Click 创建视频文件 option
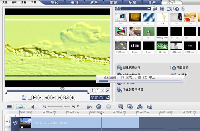The height and width of the screenshot is (131, 200). 131,67
